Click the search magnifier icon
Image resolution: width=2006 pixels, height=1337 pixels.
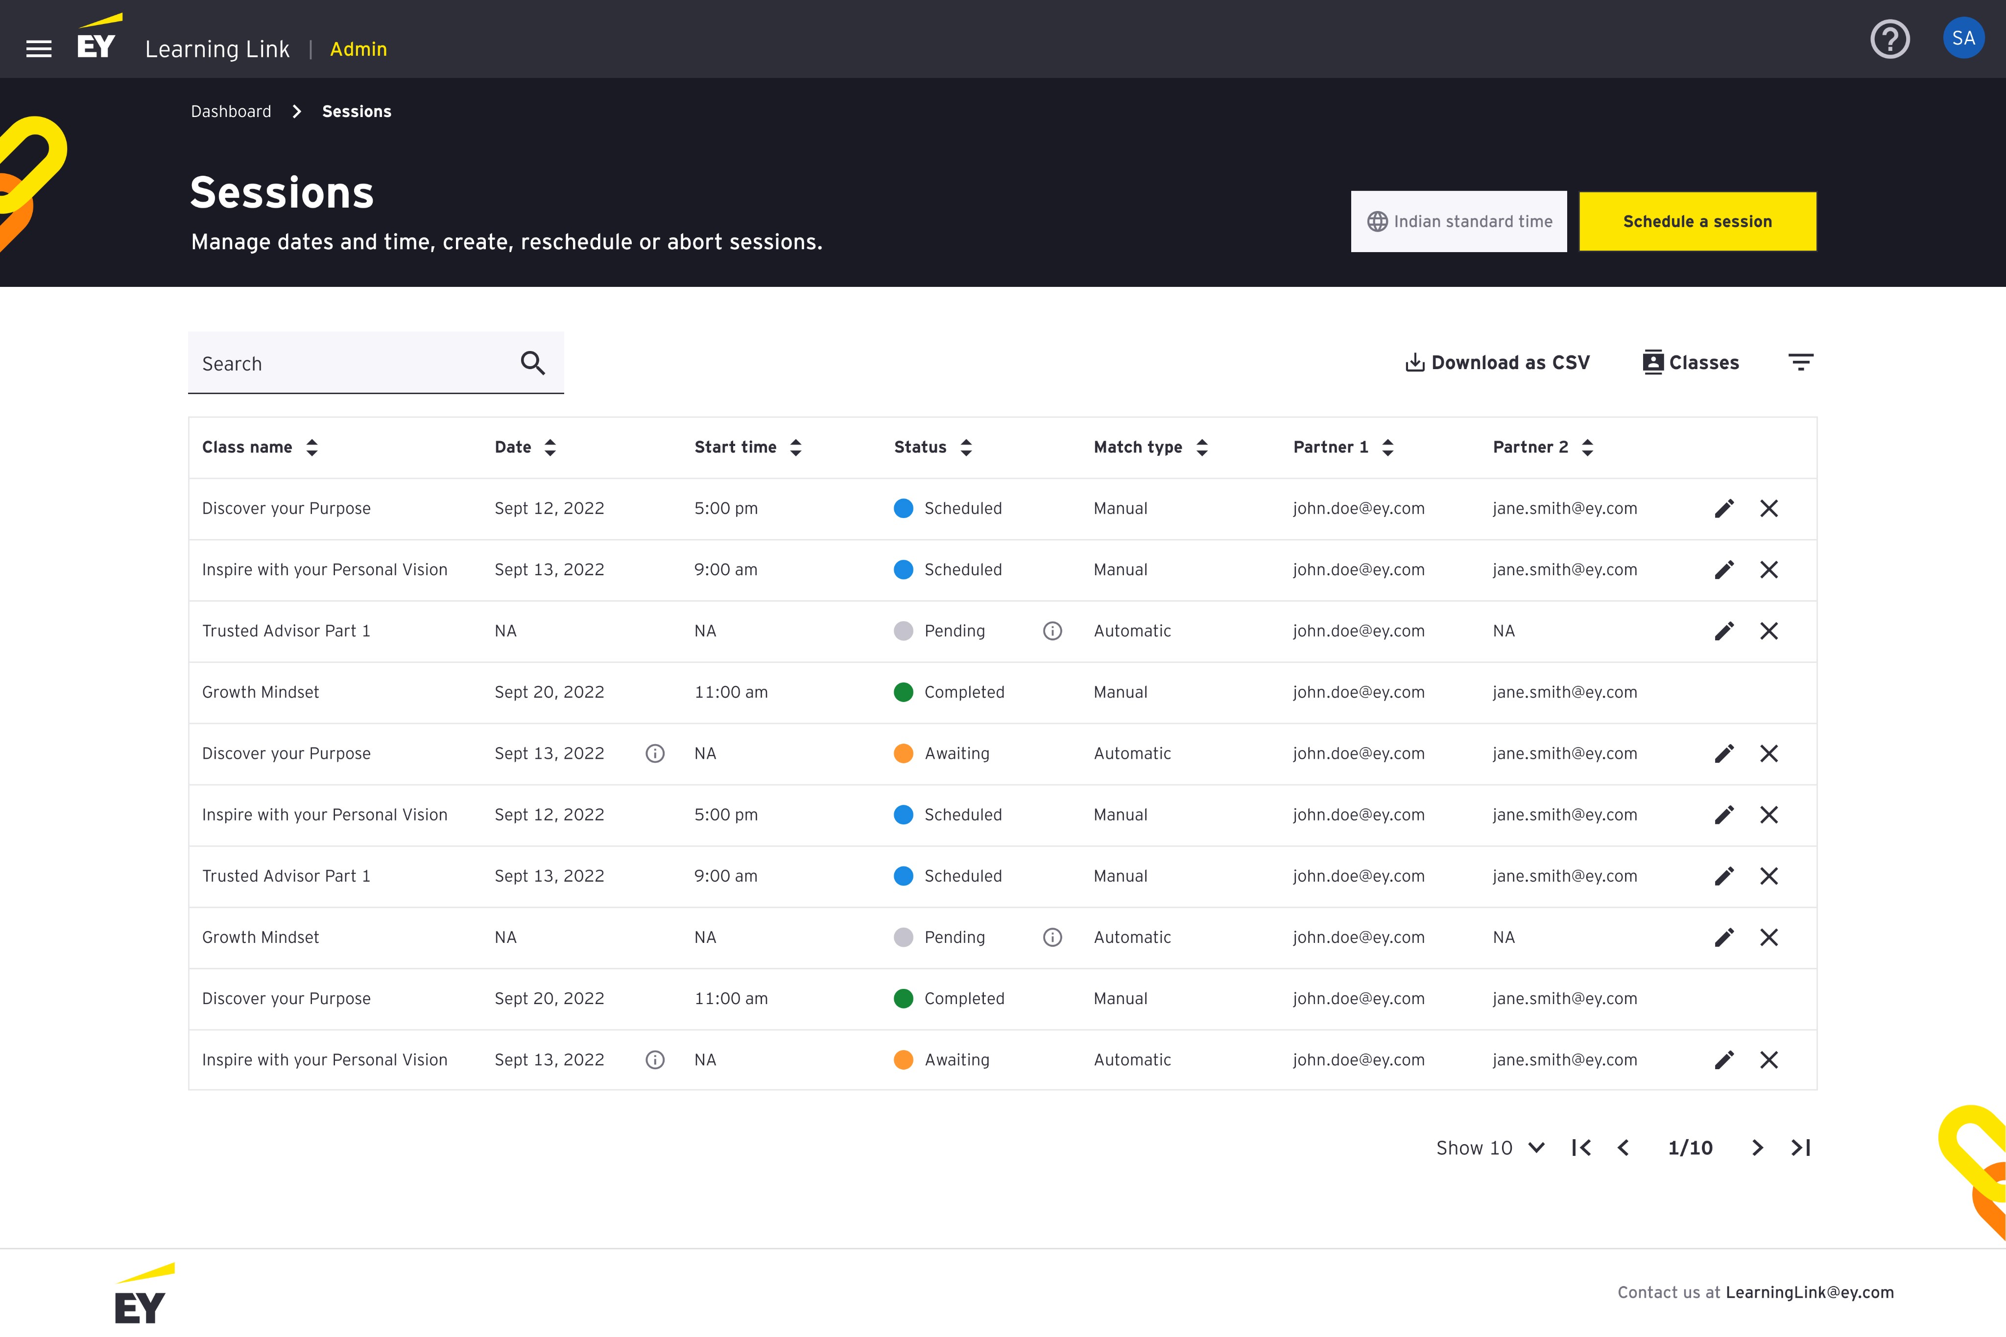tap(532, 363)
